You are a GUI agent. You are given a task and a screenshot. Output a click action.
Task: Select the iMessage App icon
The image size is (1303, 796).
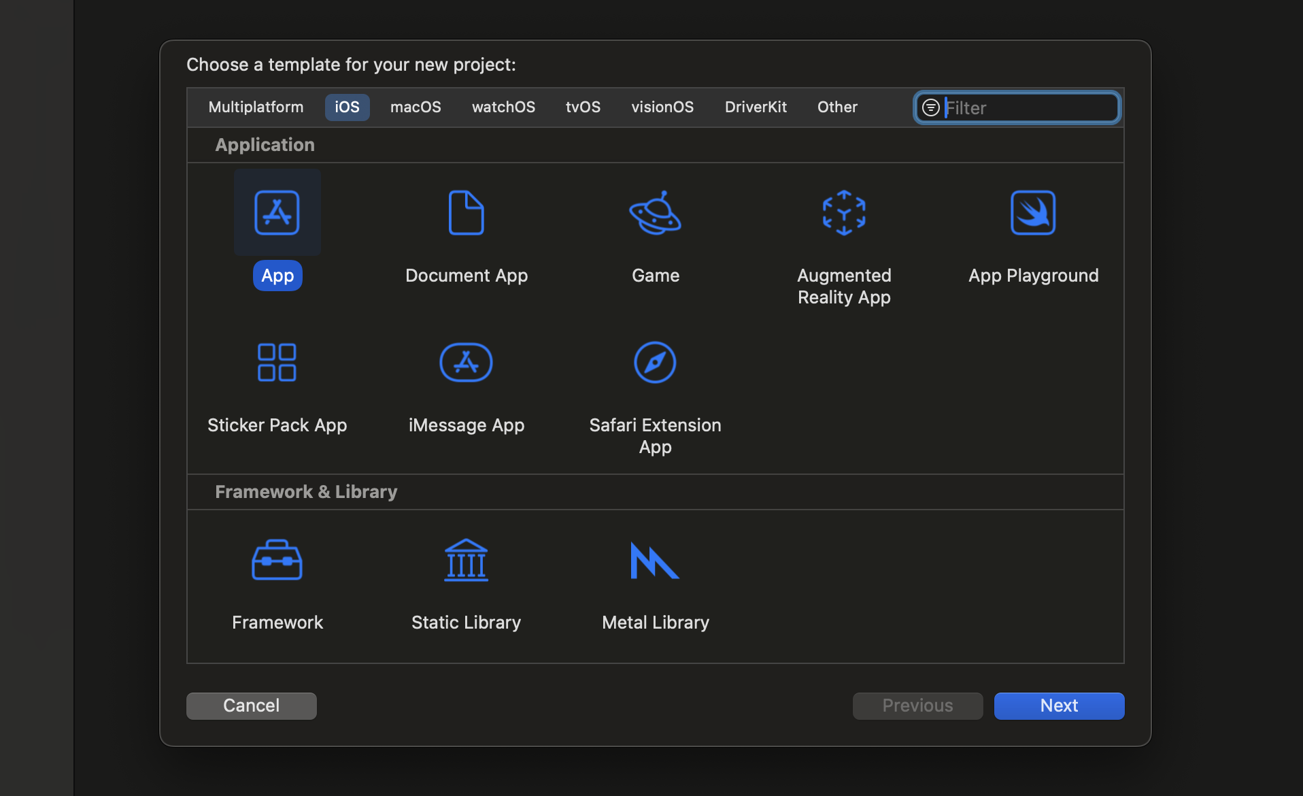pyautogui.click(x=466, y=363)
